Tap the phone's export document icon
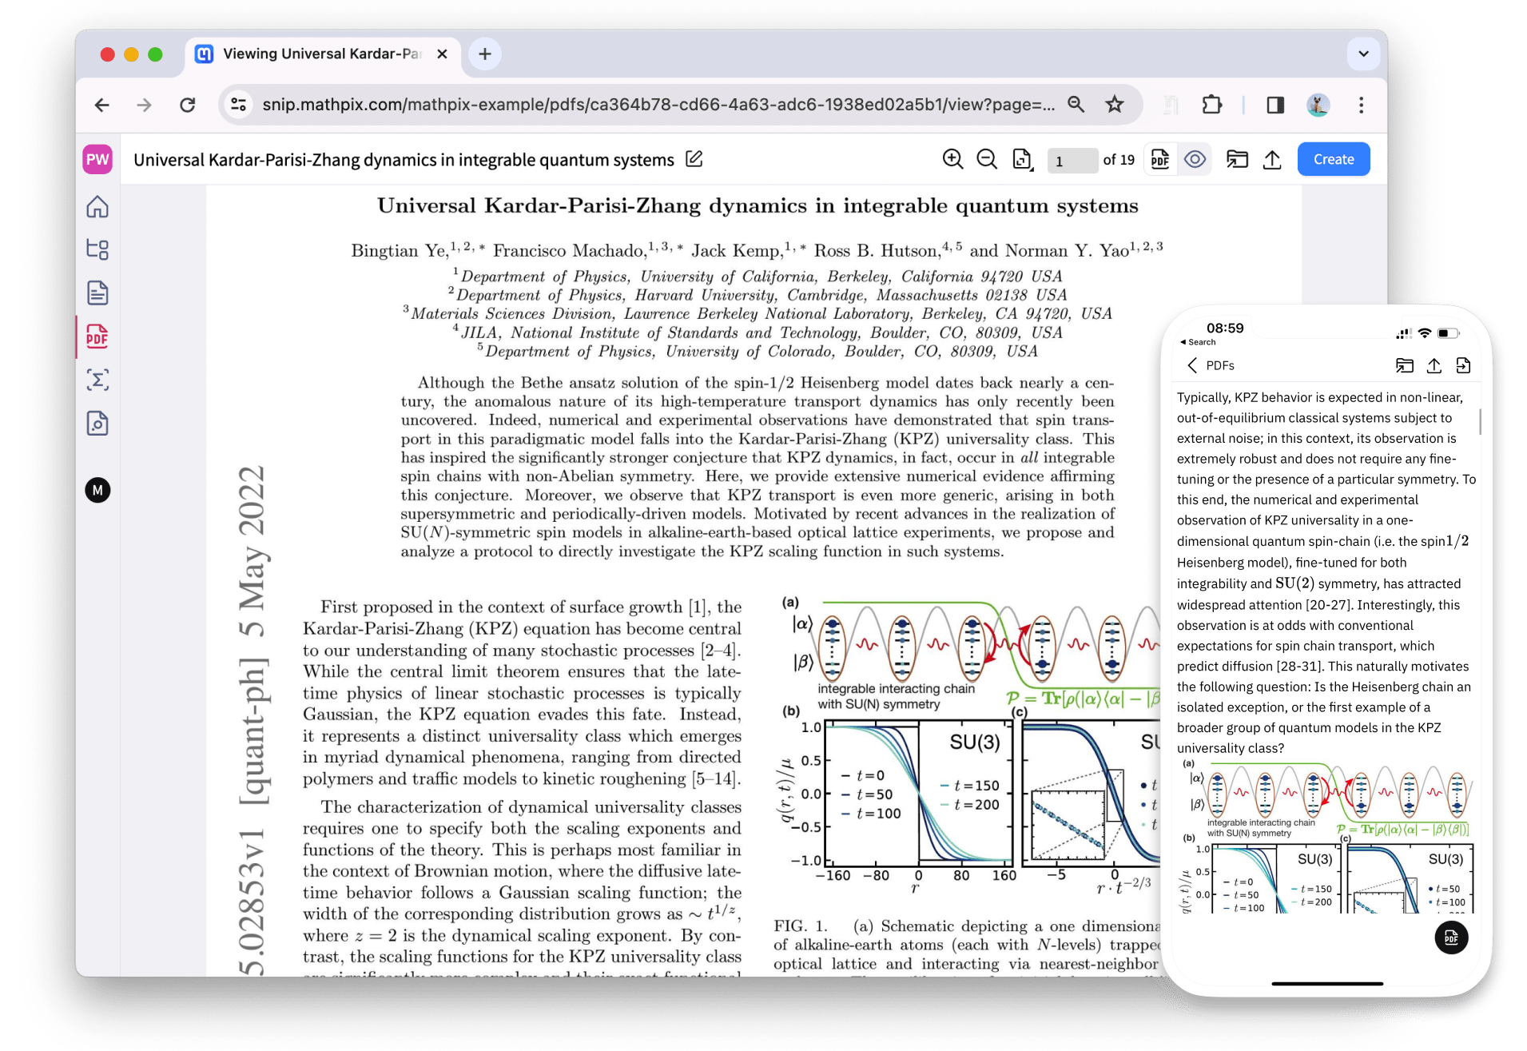Image resolution: width=1527 pixels, height=1051 pixels. click(1463, 365)
